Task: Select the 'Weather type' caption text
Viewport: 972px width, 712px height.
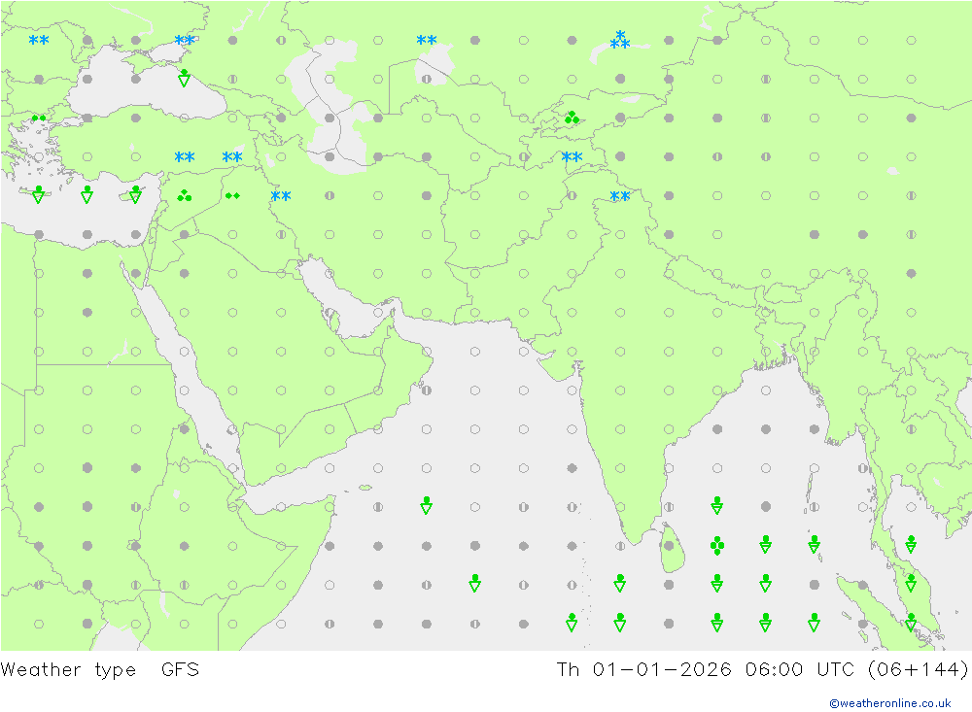Action: [x=68, y=670]
